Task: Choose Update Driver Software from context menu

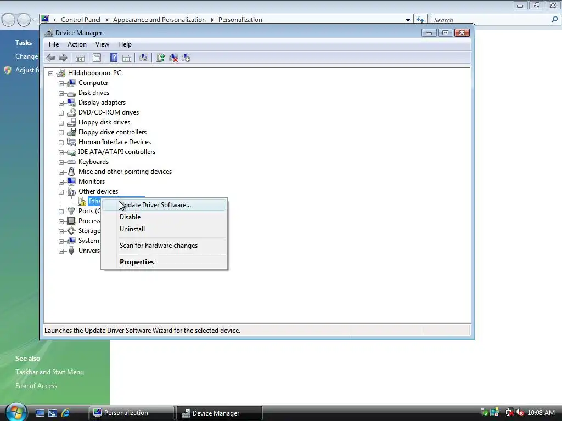Action: coord(164,205)
